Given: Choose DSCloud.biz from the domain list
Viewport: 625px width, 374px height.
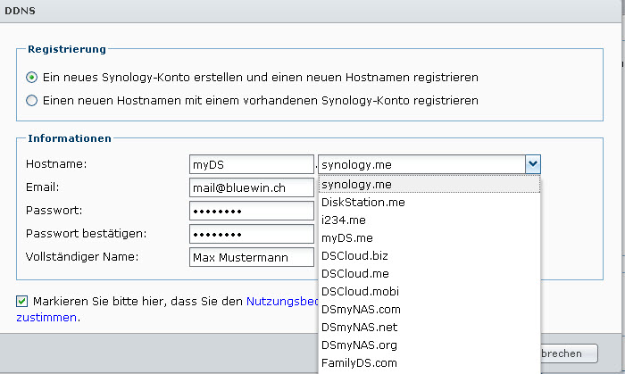Looking at the screenshot, I should (429, 255).
